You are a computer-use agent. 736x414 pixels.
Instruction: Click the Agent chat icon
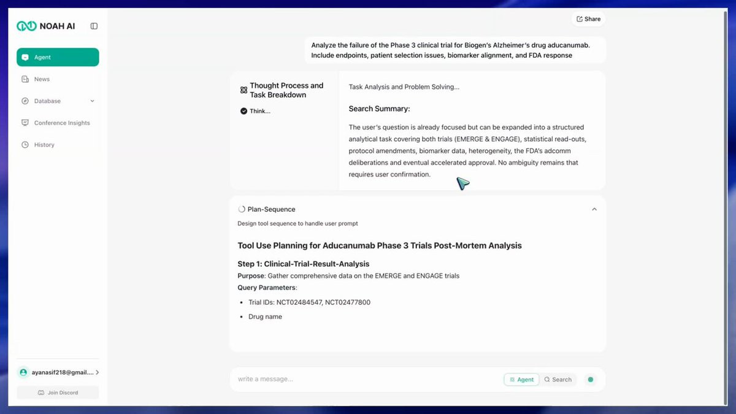[25, 57]
